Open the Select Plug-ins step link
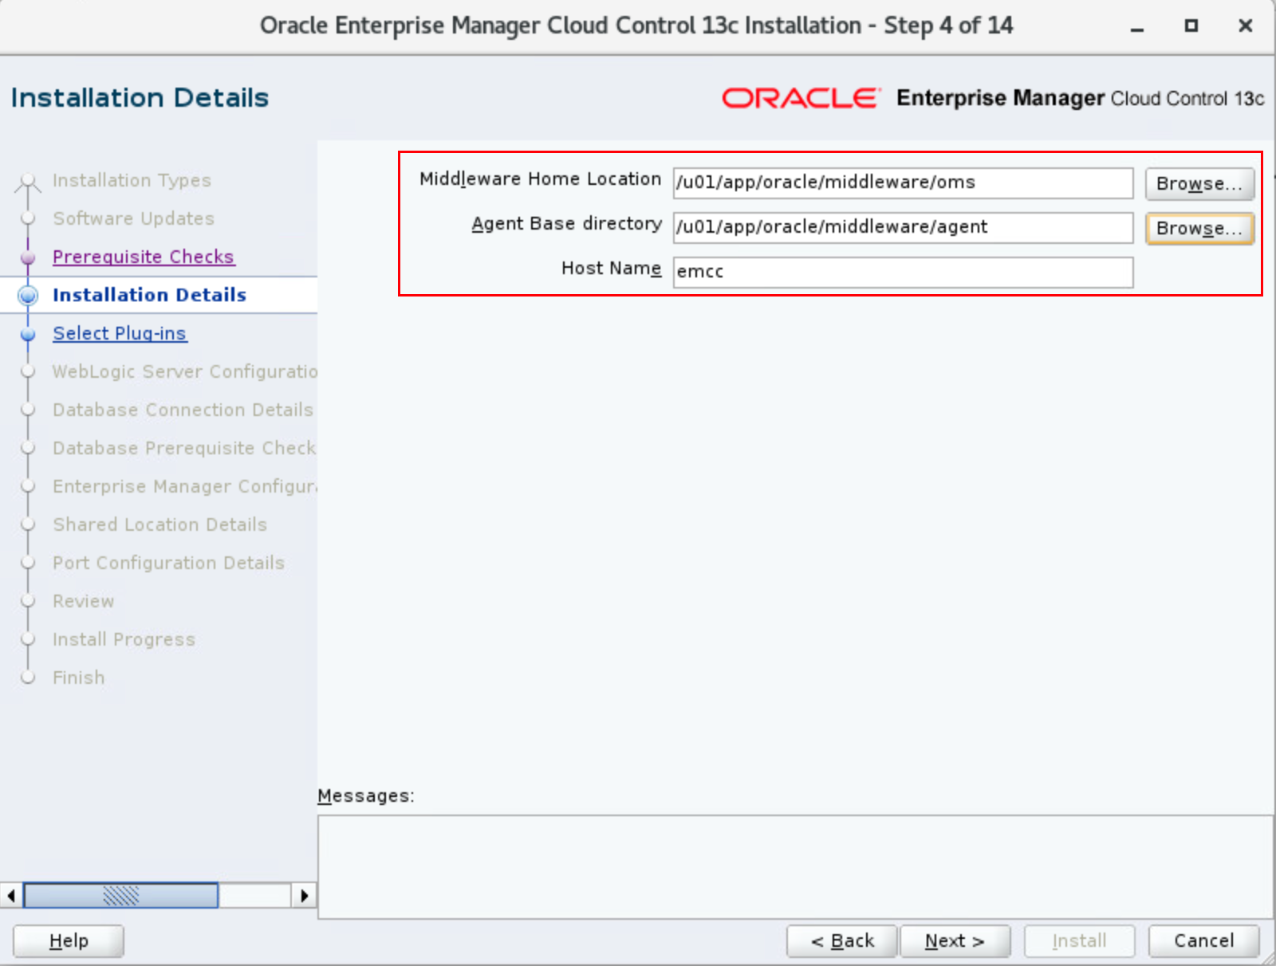This screenshot has width=1276, height=966. click(120, 333)
